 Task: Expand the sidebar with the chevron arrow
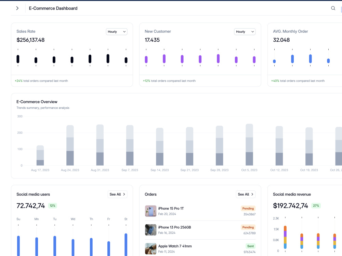[x=17, y=8]
